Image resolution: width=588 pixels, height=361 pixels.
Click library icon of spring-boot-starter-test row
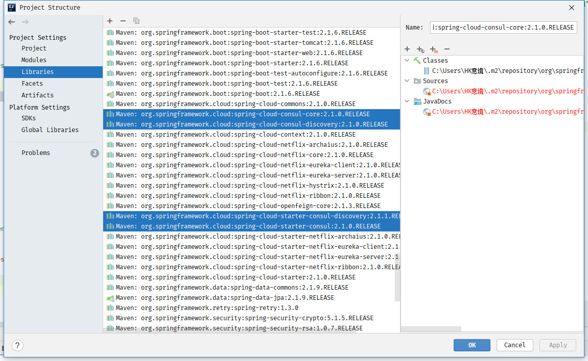click(110, 33)
